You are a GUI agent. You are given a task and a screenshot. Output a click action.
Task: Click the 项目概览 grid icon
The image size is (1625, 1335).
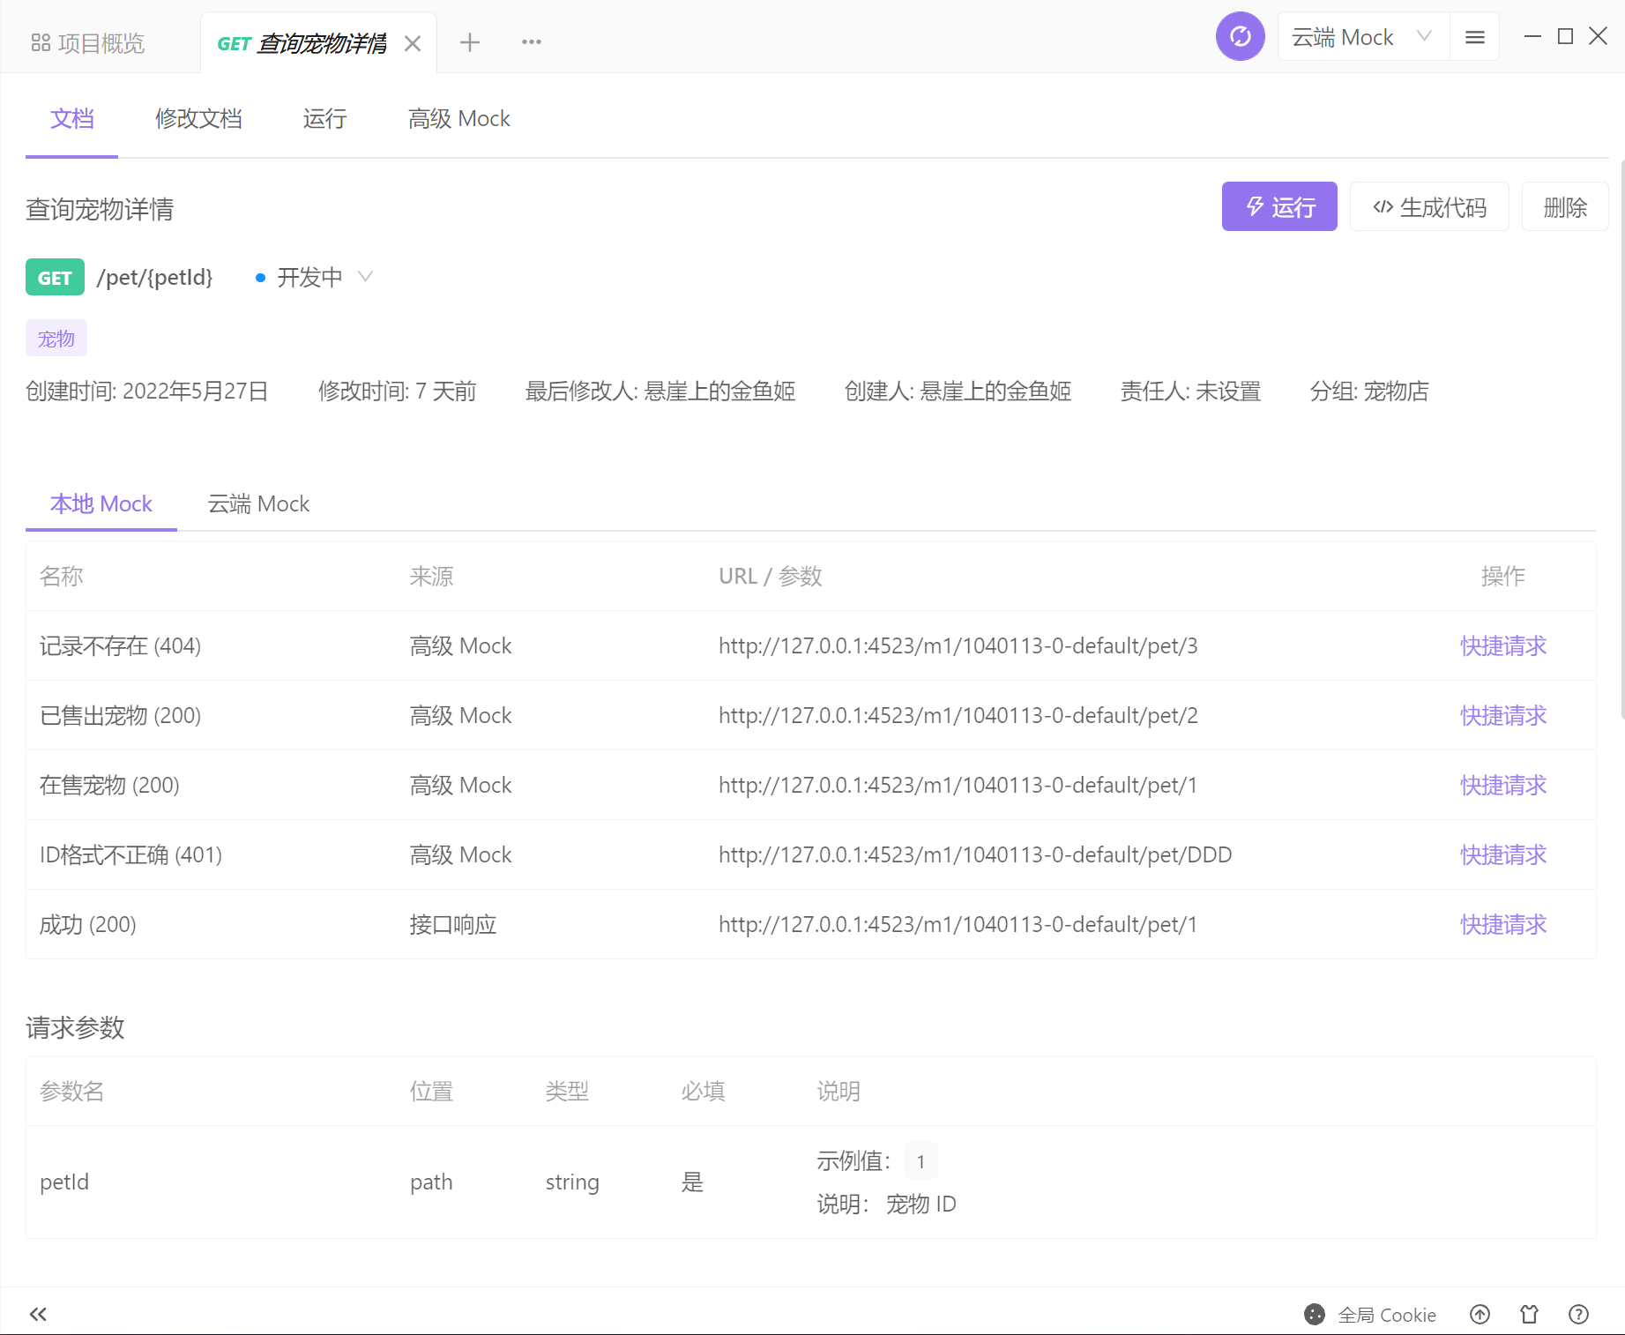(41, 41)
